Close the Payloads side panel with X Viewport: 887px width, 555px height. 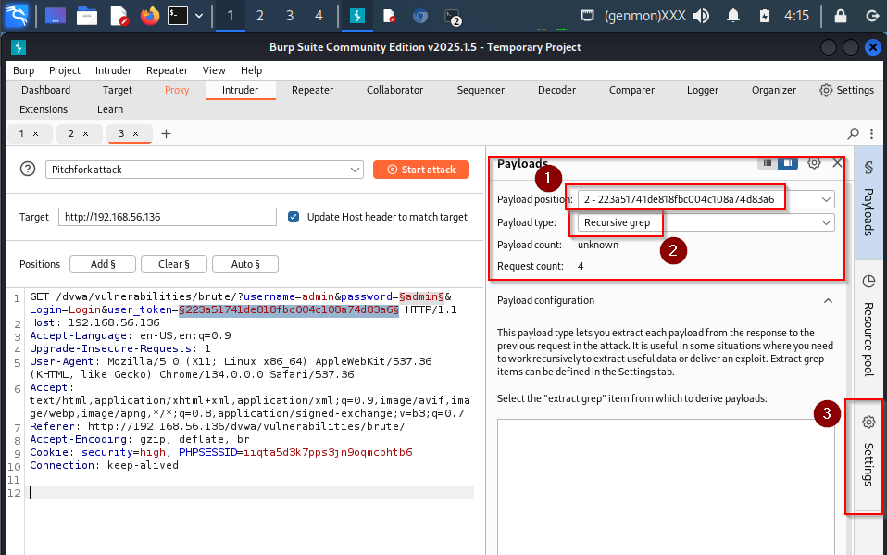(x=838, y=163)
